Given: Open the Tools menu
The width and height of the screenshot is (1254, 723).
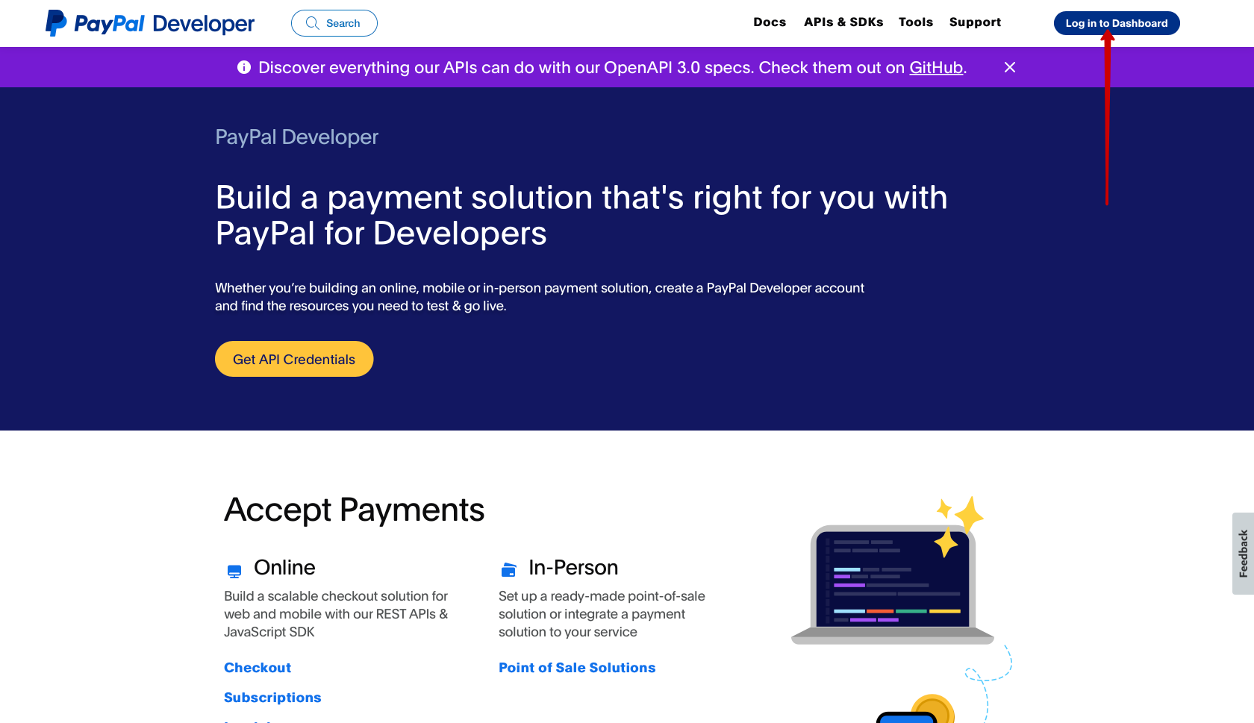Looking at the screenshot, I should (916, 22).
